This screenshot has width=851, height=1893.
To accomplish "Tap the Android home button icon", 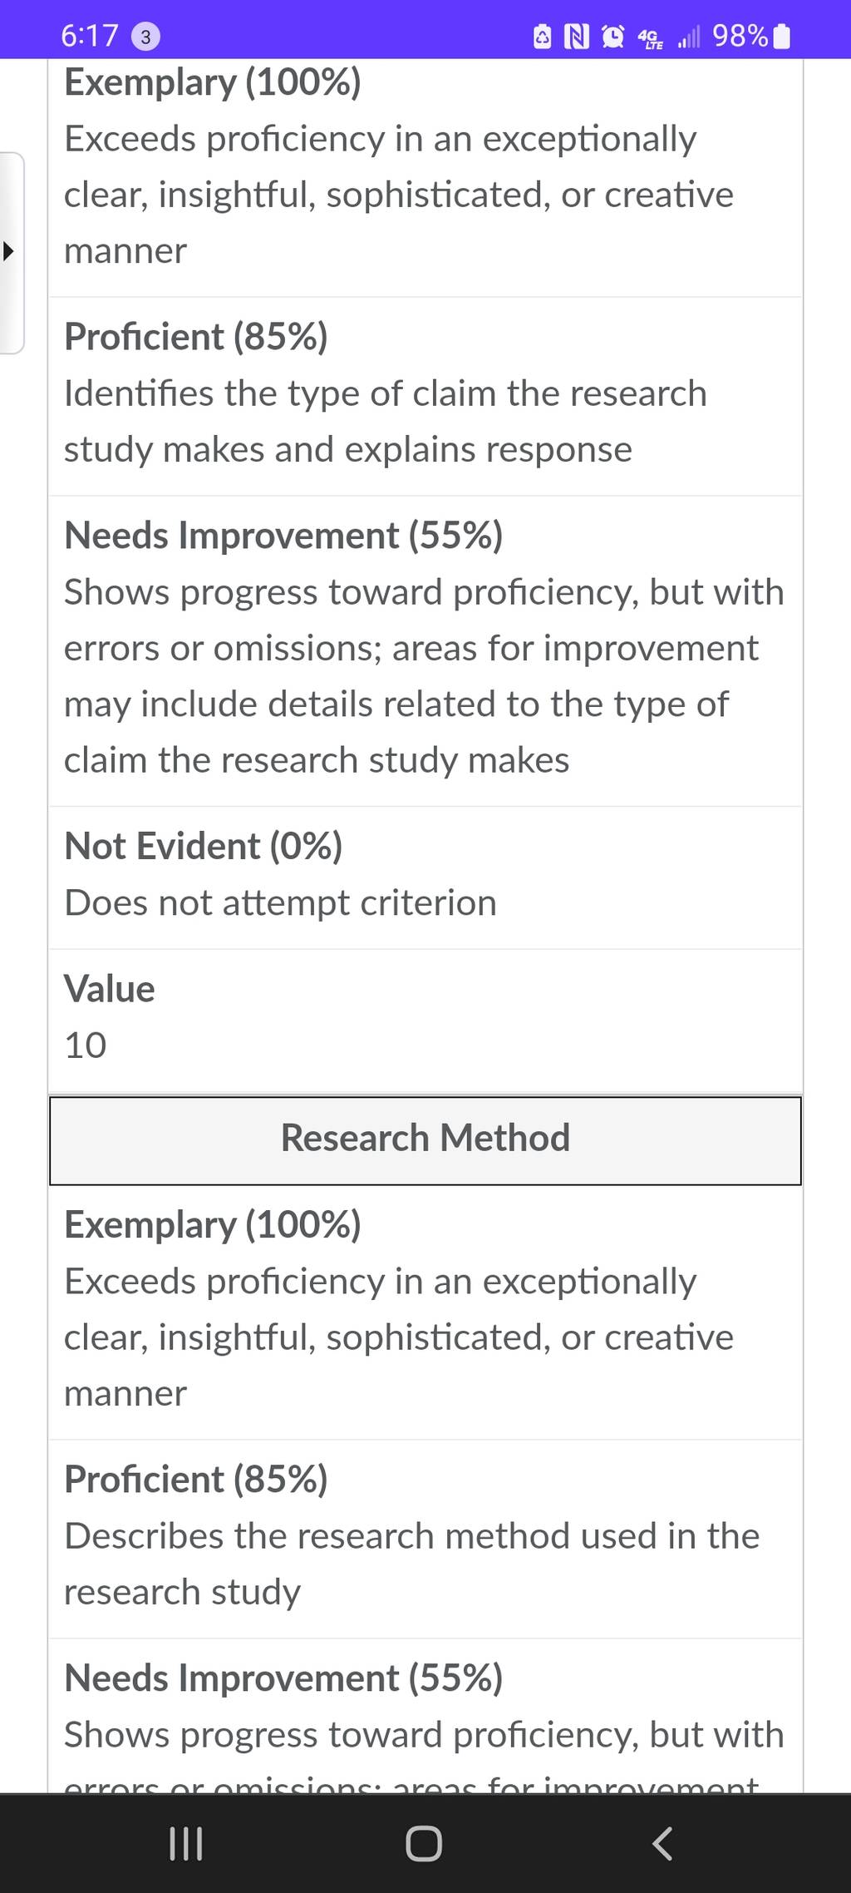I will click(424, 1843).
